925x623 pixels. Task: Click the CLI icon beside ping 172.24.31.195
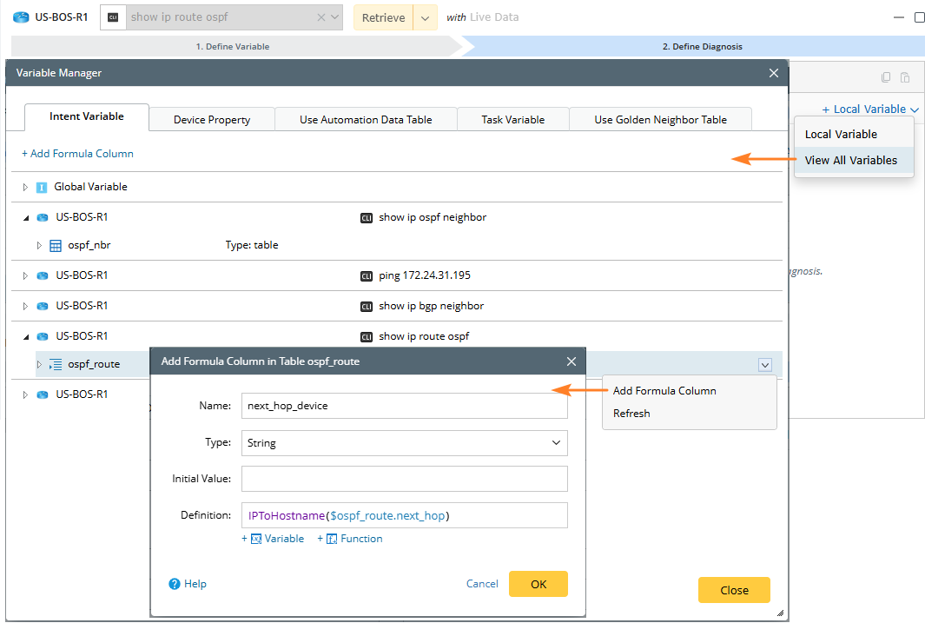click(366, 276)
